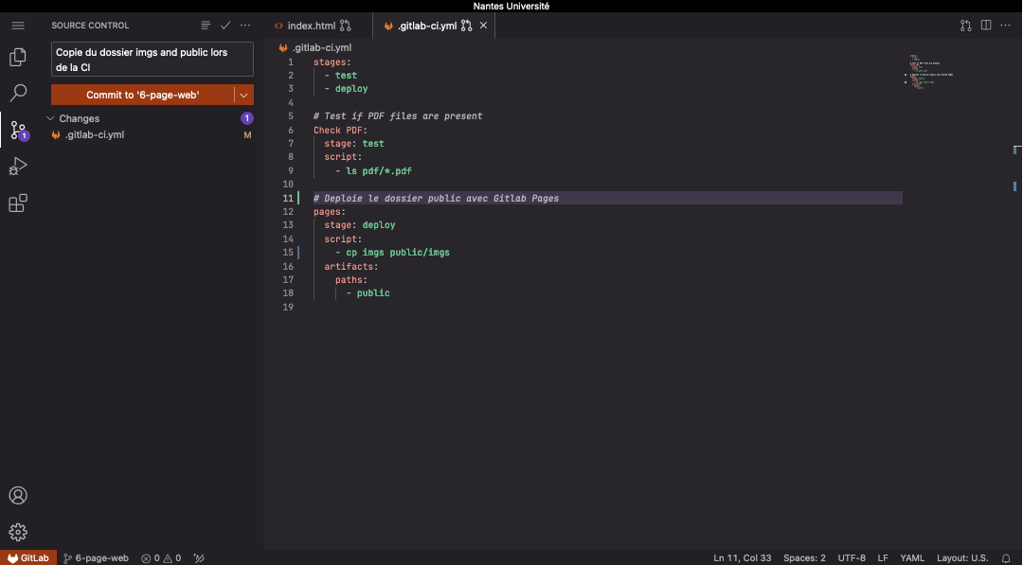This screenshot has width=1023, height=565.
Task: Click Commit to '6-page-web' button
Action: [142, 96]
